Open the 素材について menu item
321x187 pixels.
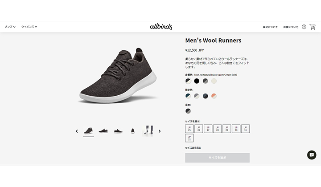click(x=270, y=27)
